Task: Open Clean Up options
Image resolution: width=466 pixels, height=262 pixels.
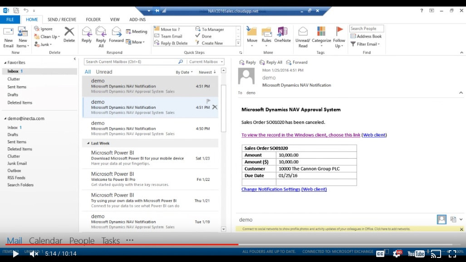Action: [x=47, y=37]
